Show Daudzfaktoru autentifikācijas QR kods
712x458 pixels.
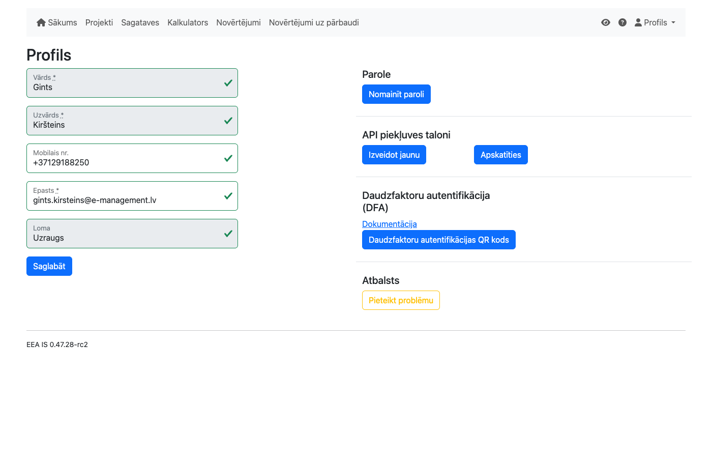click(438, 240)
